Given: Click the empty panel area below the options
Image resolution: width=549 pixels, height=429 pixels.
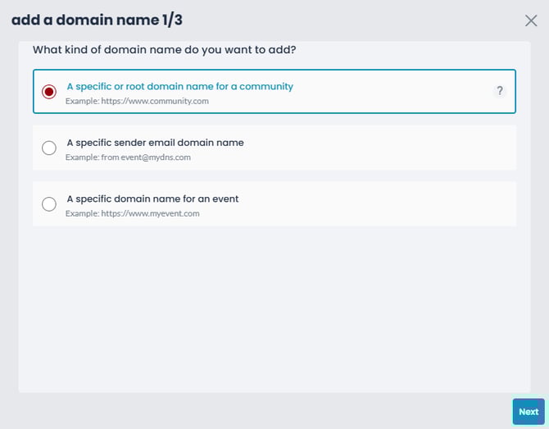Looking at the screenshot, I should (x=274, y=308).
